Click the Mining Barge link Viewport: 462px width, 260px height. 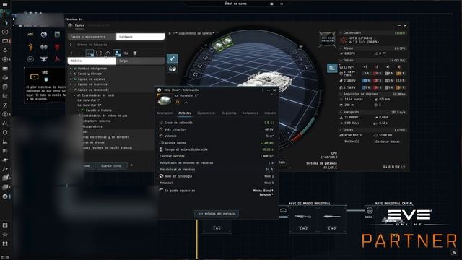click(x=263, y=191)
